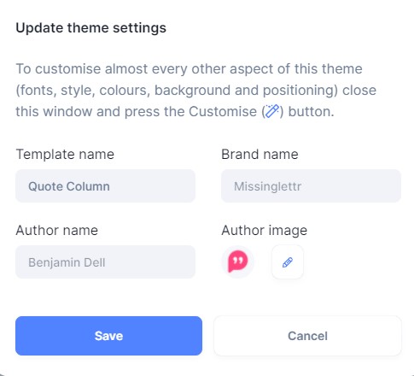Viewport: 414px width, 376px height.
Task: Click the Template name label
Action: (65, 154)
